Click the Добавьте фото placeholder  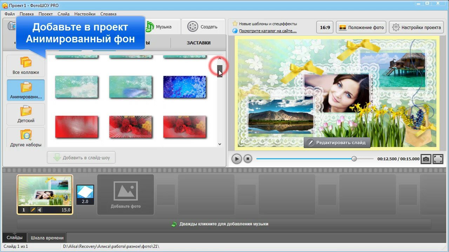[x=126, y=195]
